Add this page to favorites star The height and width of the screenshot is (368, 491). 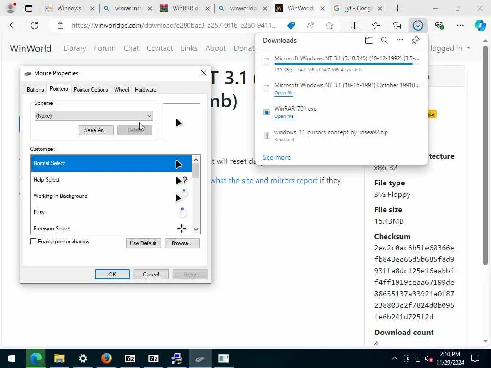point(329,25)
